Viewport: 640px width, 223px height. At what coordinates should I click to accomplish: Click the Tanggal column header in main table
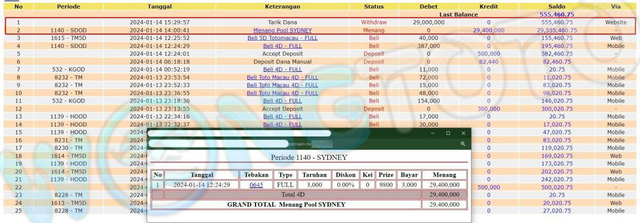[x=159, y=7]
